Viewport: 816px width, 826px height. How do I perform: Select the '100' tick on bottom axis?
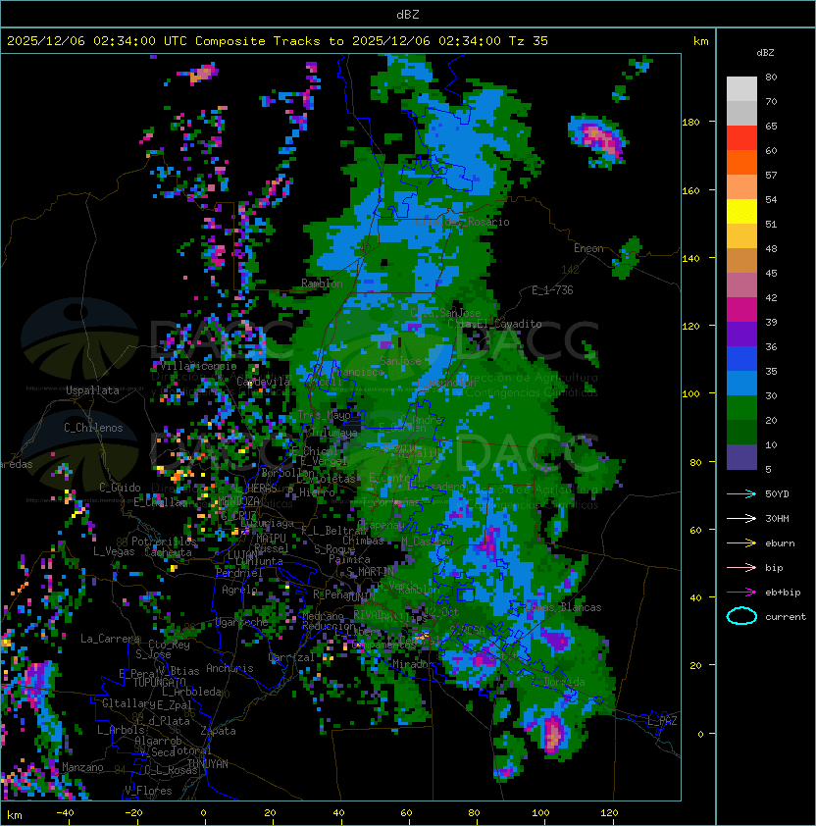[540, 813]
